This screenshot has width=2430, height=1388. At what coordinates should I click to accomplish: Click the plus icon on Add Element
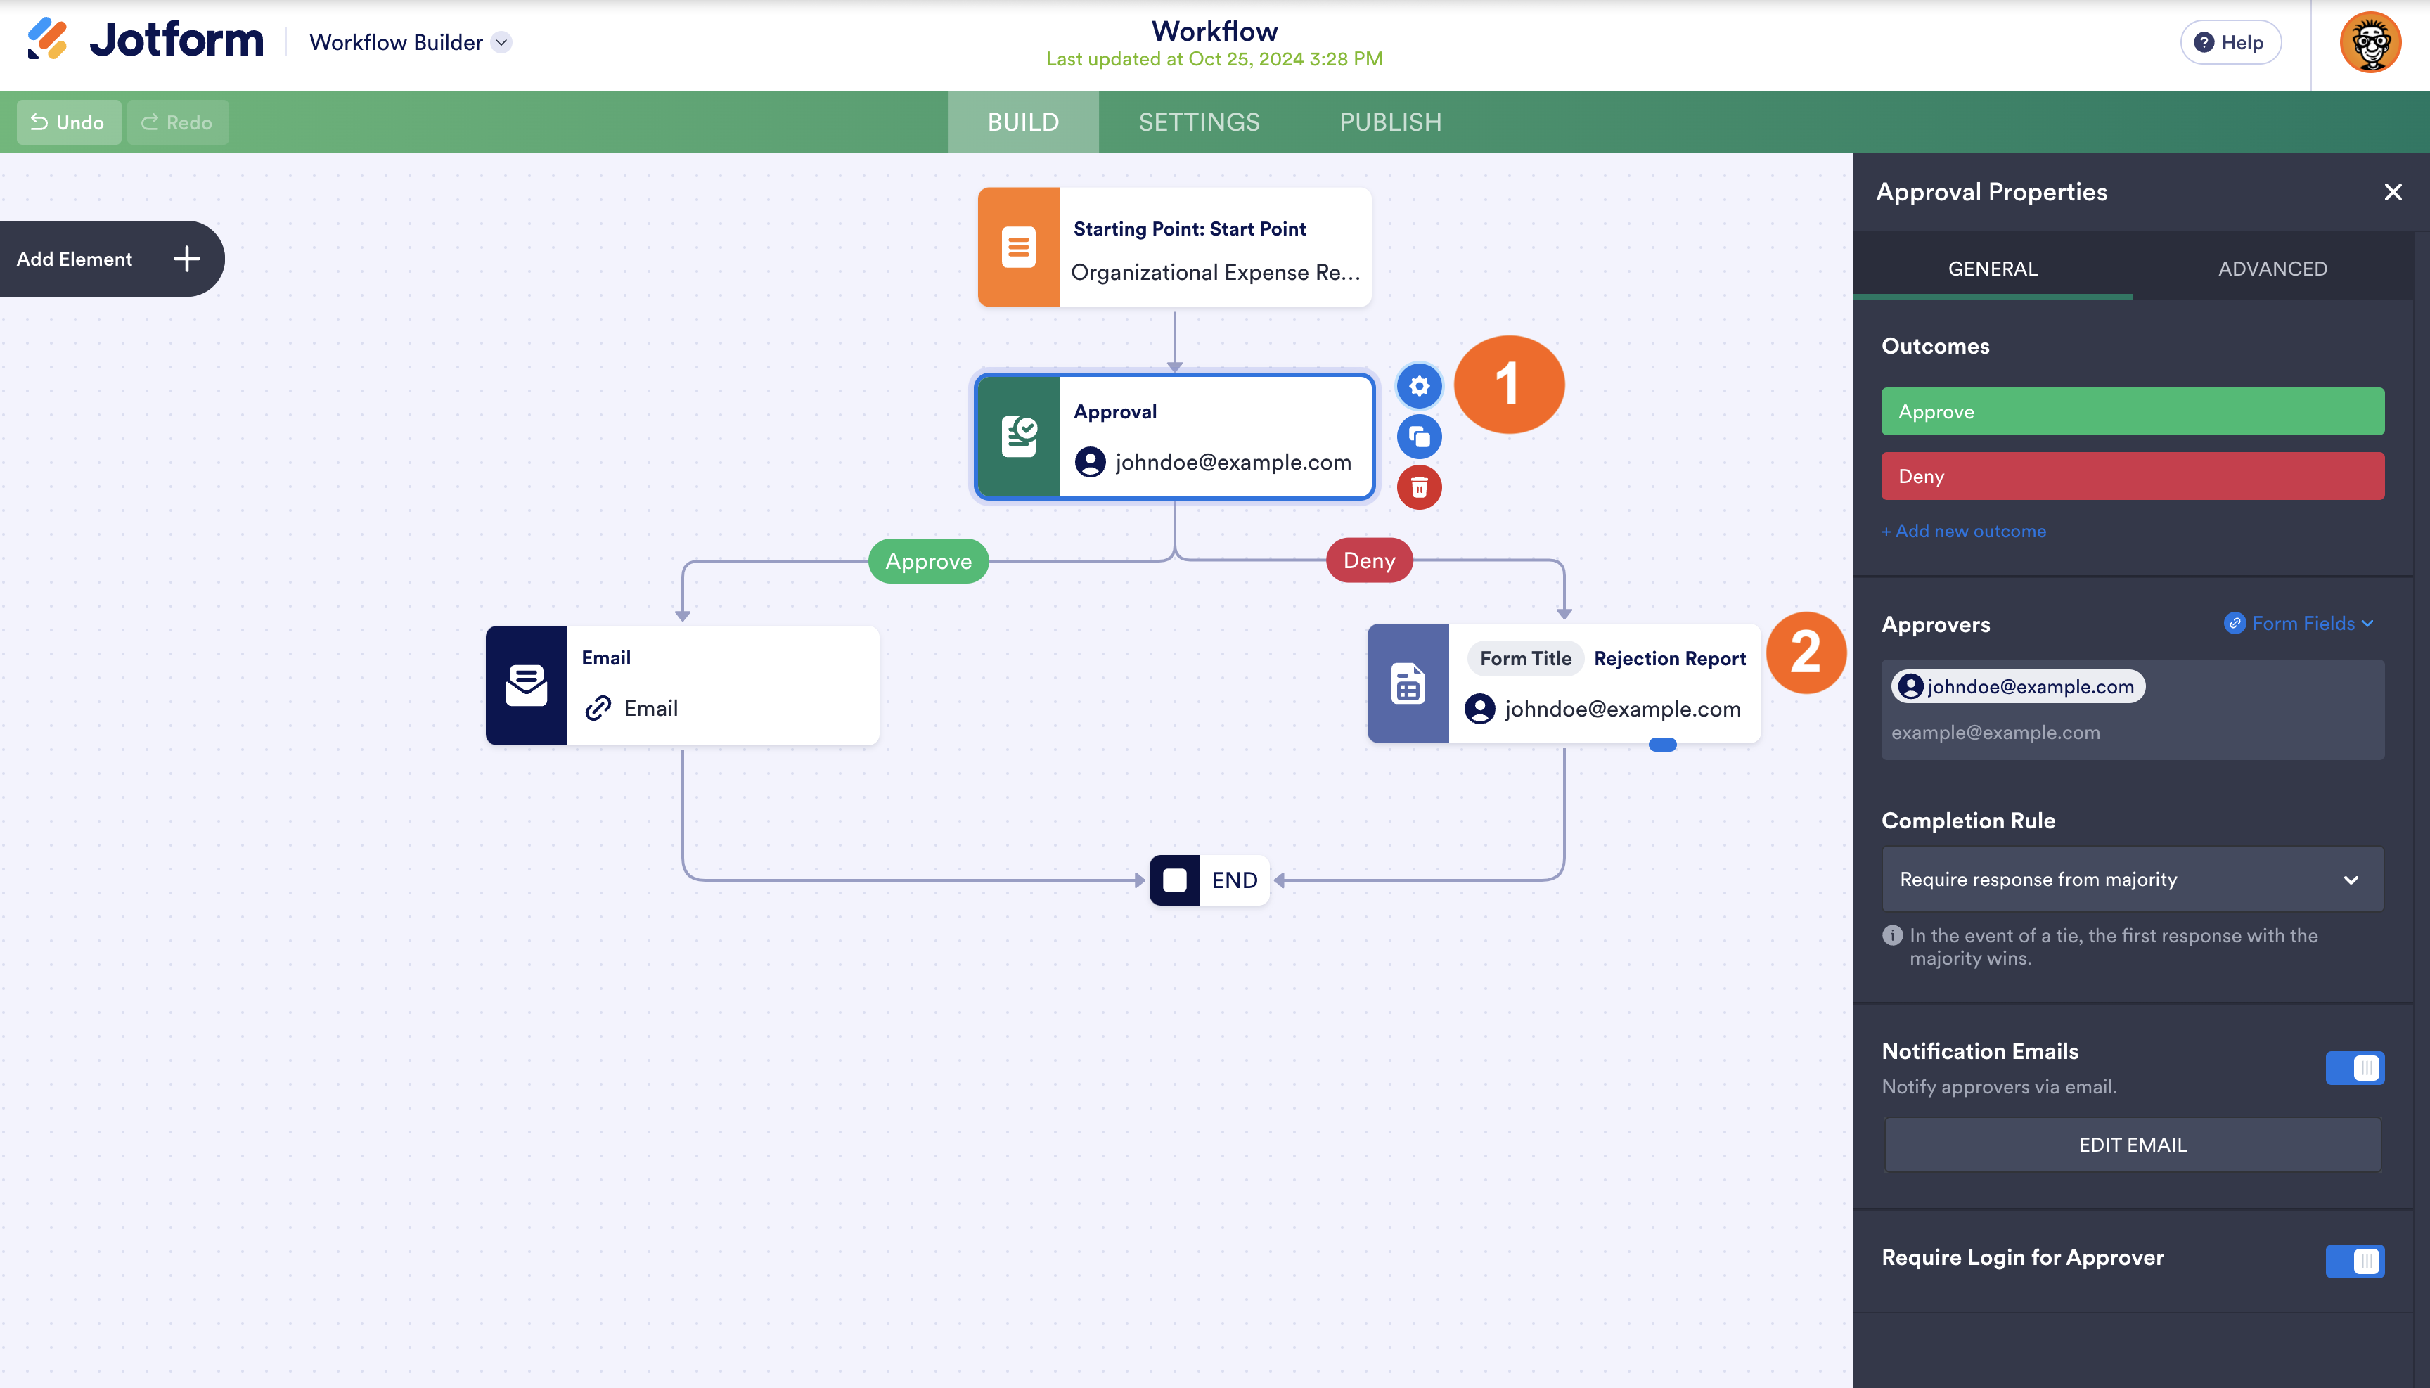[x=187, y=258]
